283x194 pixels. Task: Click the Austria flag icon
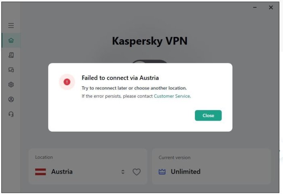[x=40, y=172]
